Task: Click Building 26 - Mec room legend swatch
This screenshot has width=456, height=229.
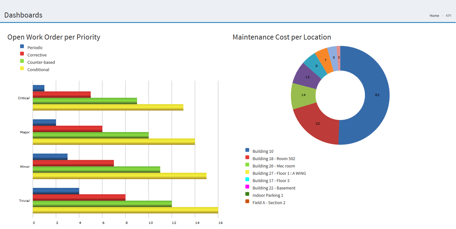Action: pos(247,165)
